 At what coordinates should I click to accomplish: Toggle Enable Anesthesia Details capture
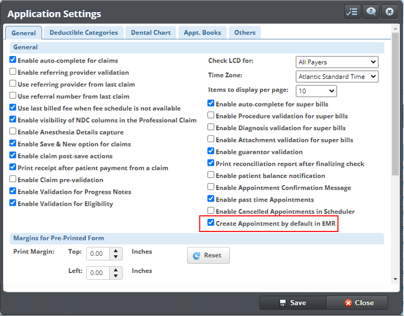click(x=13, y=132)
